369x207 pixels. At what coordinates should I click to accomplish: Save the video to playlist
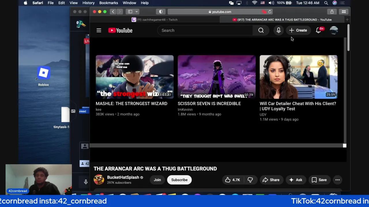[319, 180]
